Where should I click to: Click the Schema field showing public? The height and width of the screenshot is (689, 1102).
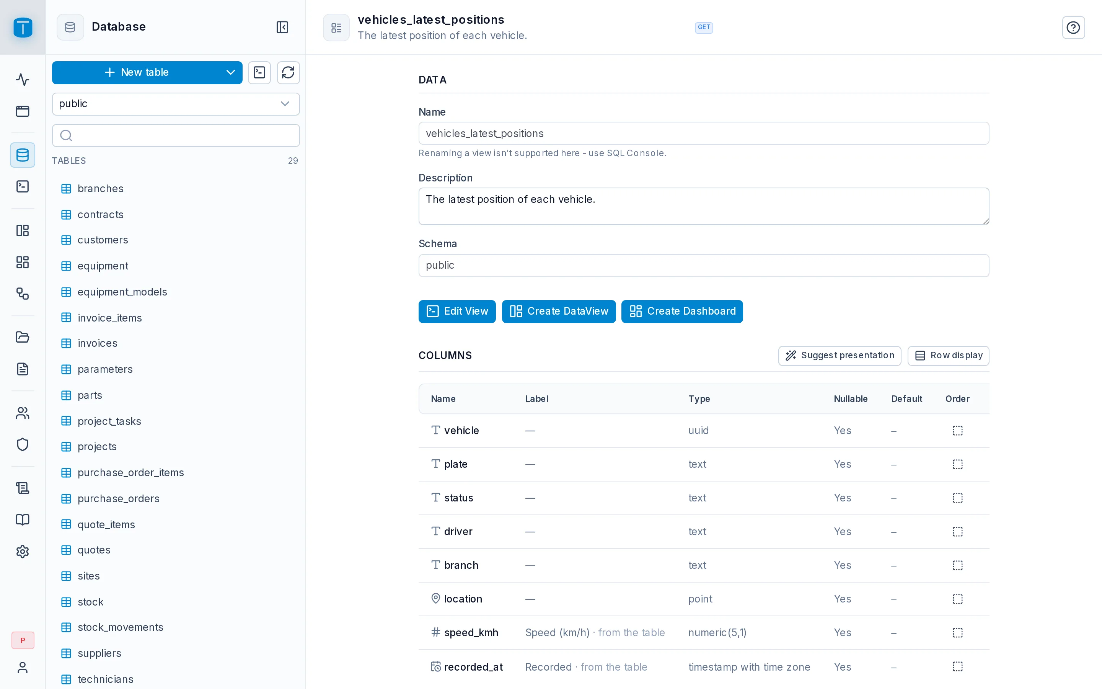(x=704, y=266)
